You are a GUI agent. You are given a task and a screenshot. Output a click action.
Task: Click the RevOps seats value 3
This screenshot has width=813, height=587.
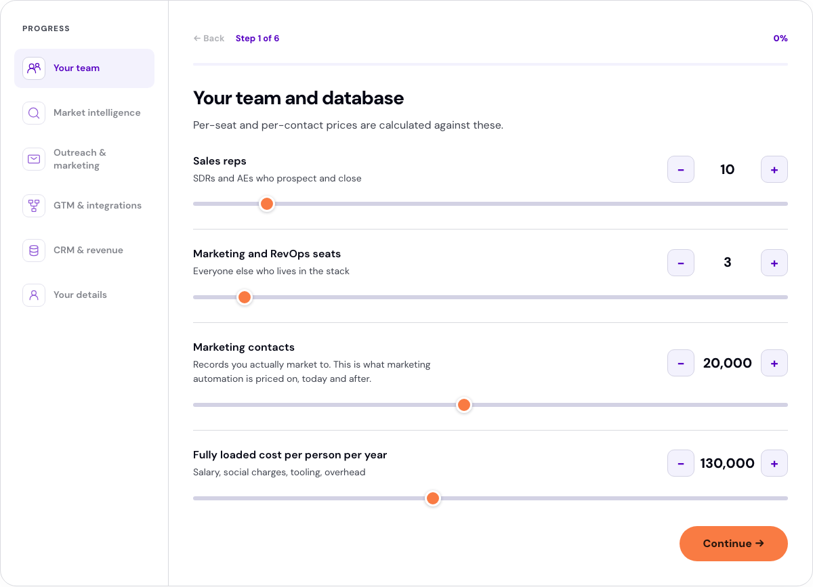[728, 263]
